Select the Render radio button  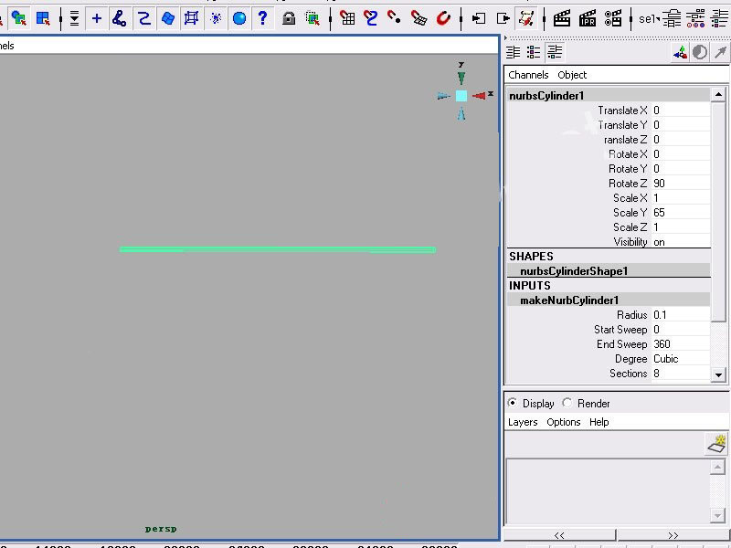(x=567, y=403)
